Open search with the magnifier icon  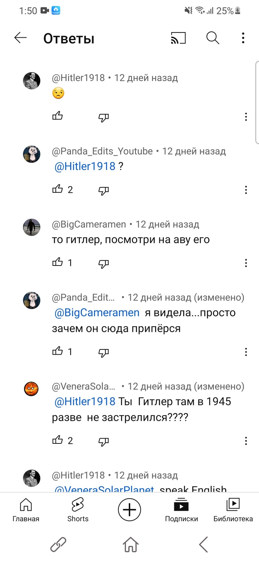(213, 38)
